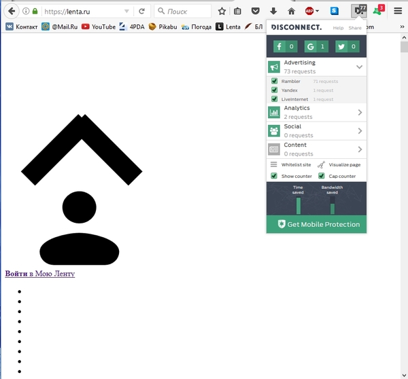Open the YouTube bookmark
Viewport: 408px width, 379px height.
coord(99,26)
